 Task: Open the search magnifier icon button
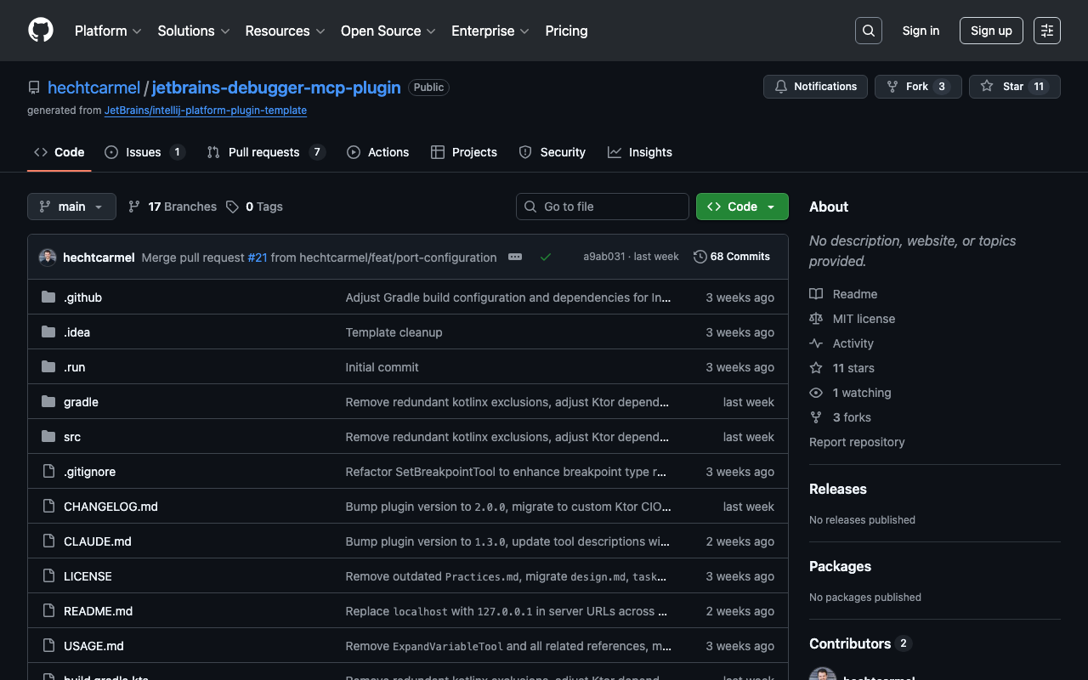868,31
